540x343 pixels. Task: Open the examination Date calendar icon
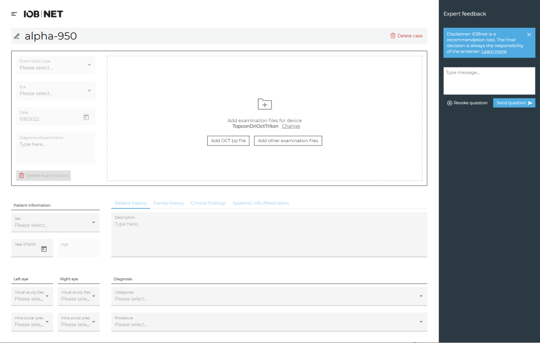click(x=86, y=117)
